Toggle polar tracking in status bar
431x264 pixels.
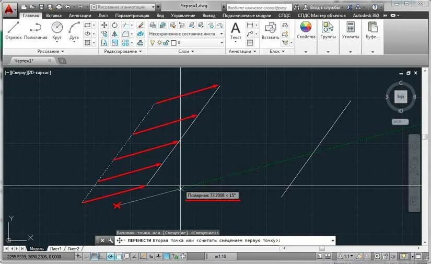pos(111,257)
